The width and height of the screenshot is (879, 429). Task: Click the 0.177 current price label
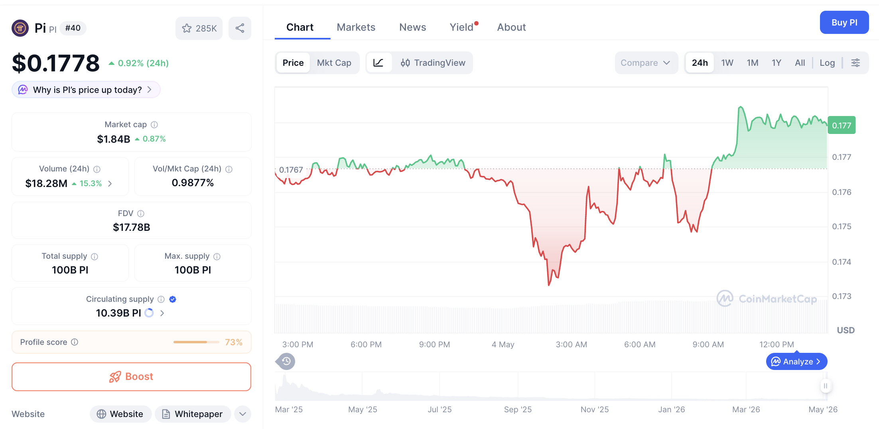[x=842, y=125]
